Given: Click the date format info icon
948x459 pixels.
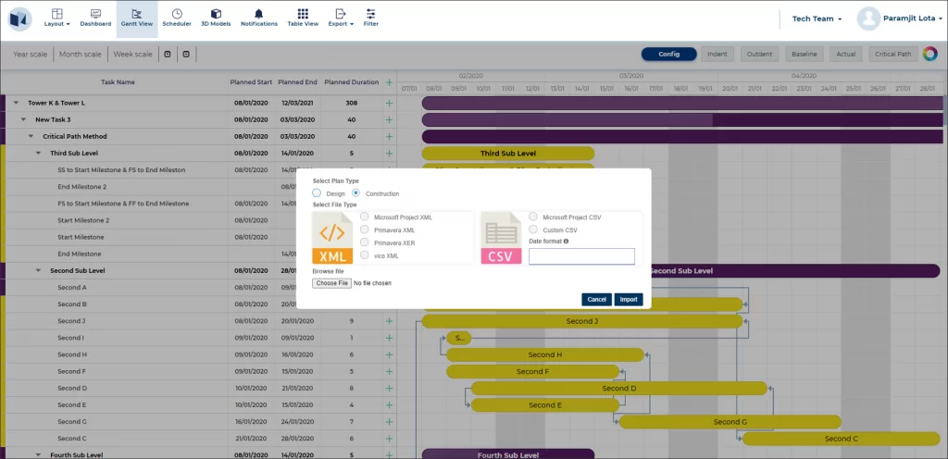Looking at the screenshot, I should [x=566, y=242].
